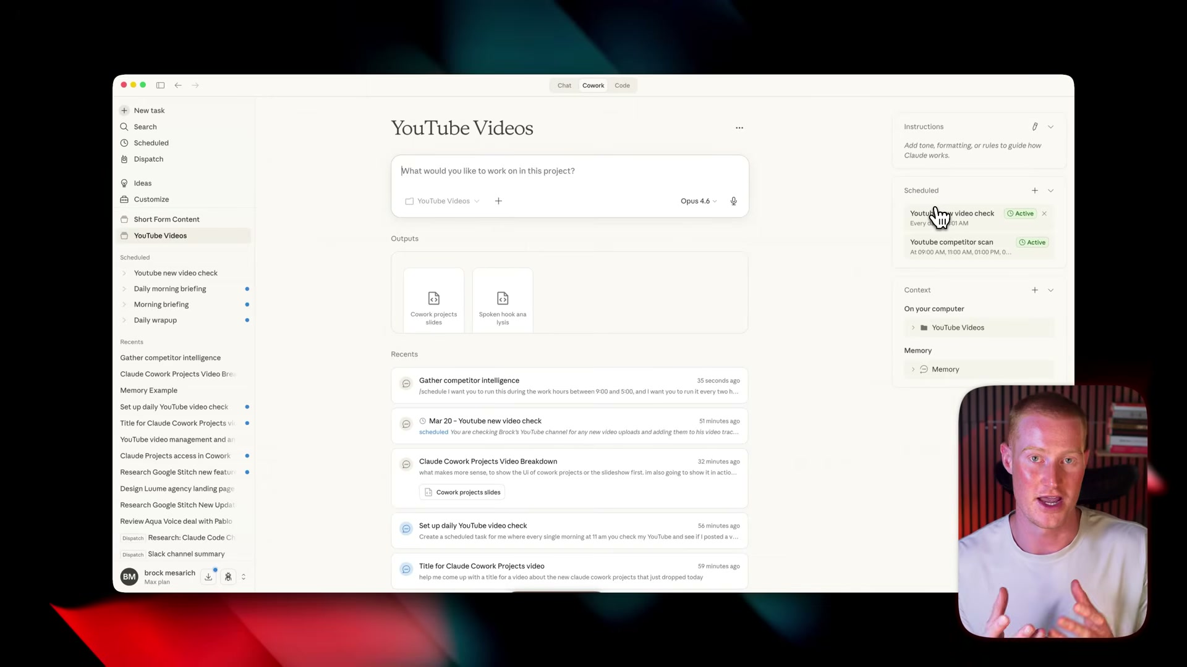The height and width of the screenshot is (667, 1187).
Task: Open the project options three-dot menu
Action: [x=739, y=128]
